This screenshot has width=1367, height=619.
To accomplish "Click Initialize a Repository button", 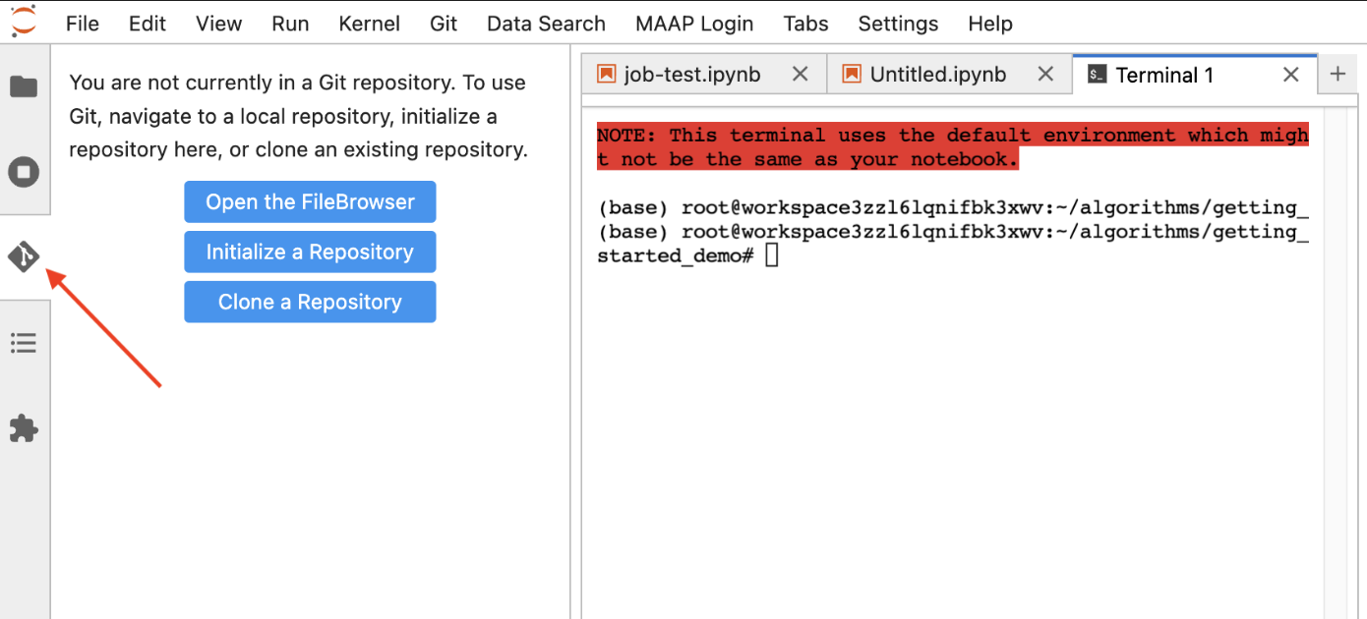I will pos(310,252).
